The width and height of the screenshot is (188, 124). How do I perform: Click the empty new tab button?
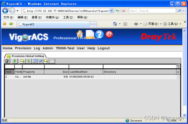(93, 24)
